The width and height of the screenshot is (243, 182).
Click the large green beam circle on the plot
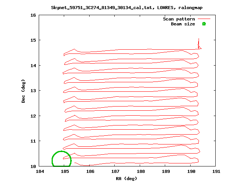click(62, 159)
